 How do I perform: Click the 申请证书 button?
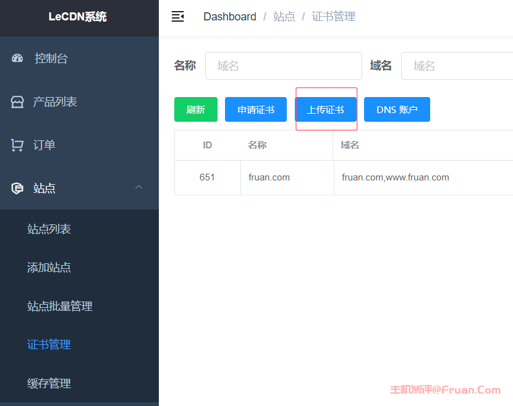pos(256,109)
